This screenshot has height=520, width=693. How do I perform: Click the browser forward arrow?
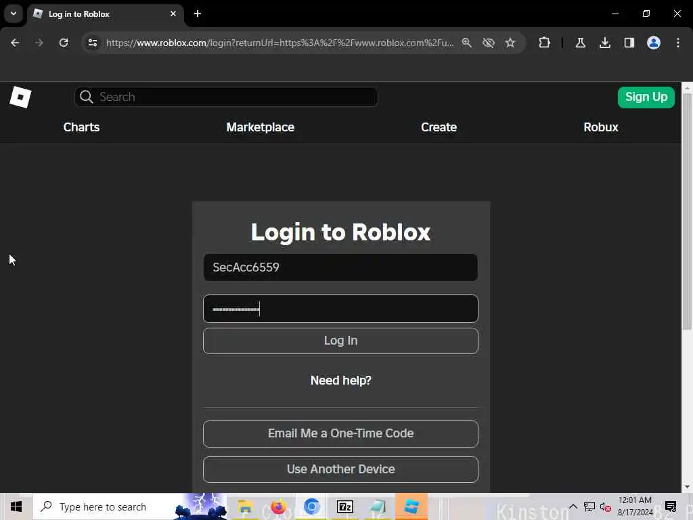pos(39,43)
